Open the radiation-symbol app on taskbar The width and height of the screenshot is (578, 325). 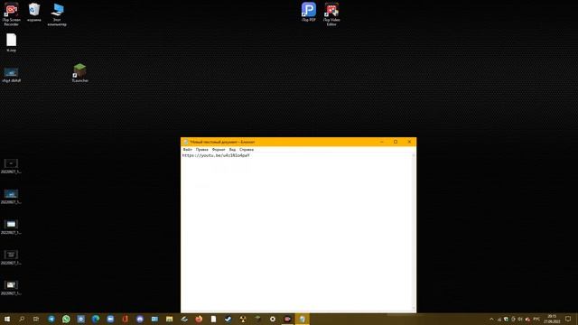(243, 319)
